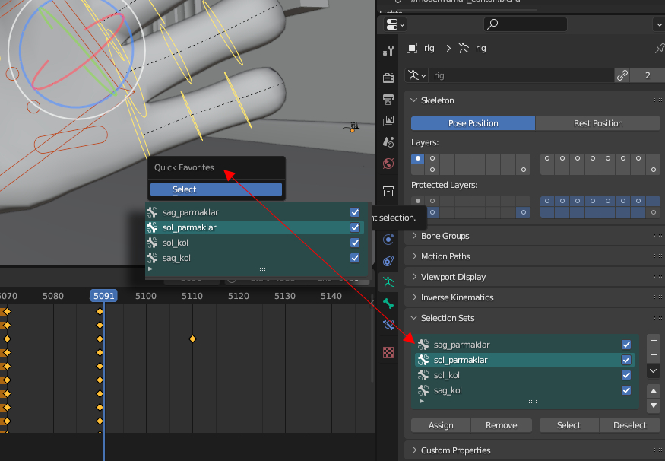Screen dimensions: 665x461
Task: Expand the Inverse Kinematics panel
Action: (414, 297)
